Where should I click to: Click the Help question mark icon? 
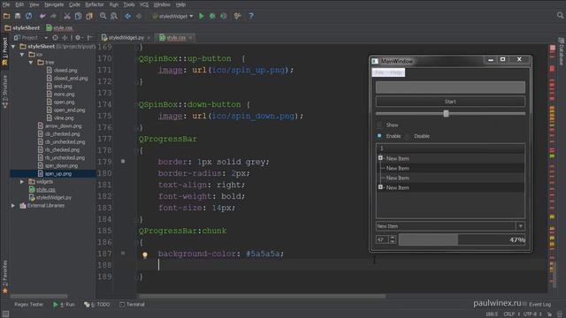(x=251, y=16)
